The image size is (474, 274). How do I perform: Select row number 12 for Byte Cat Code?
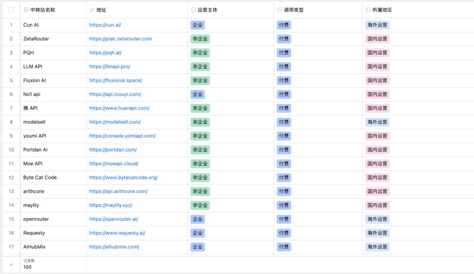[x=11, y=177]
